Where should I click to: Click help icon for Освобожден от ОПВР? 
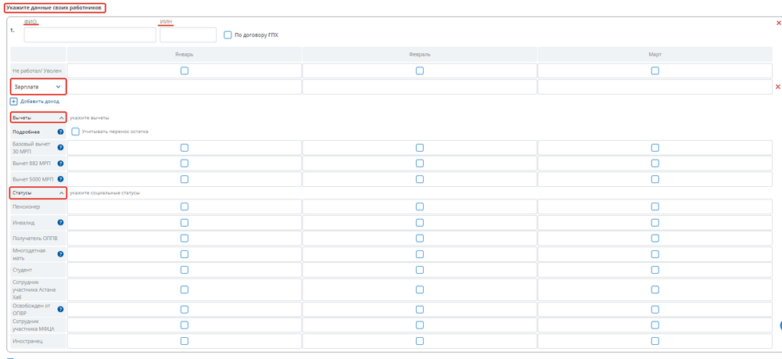60,309
